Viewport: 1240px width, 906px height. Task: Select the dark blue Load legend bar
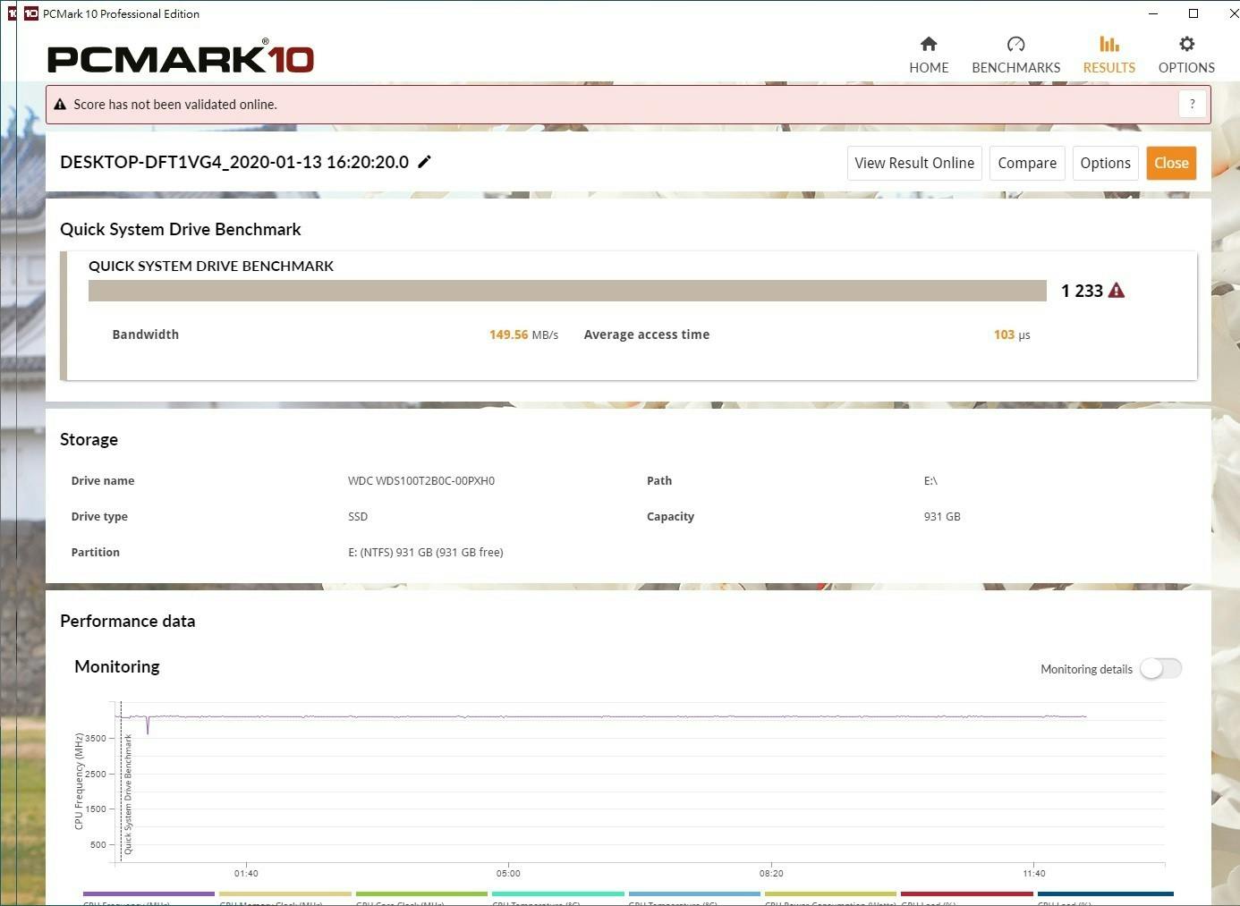[1105, 893]
